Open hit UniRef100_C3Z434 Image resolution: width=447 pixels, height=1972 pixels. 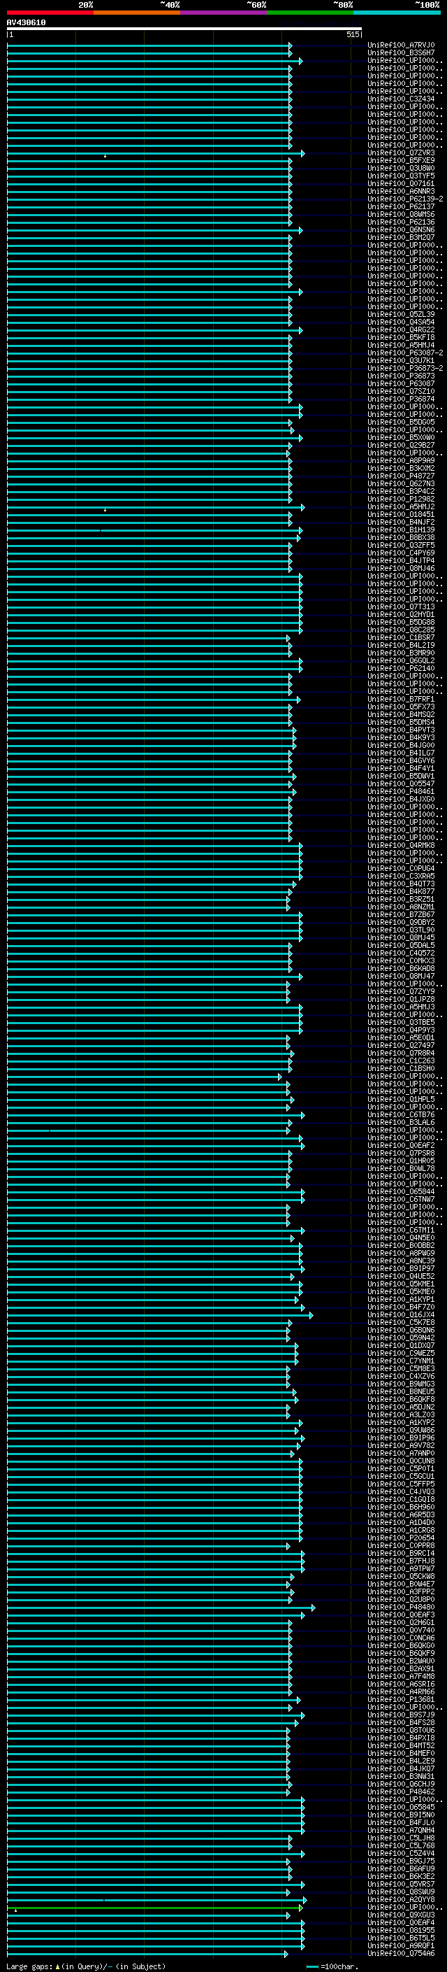tap(401, 99)
